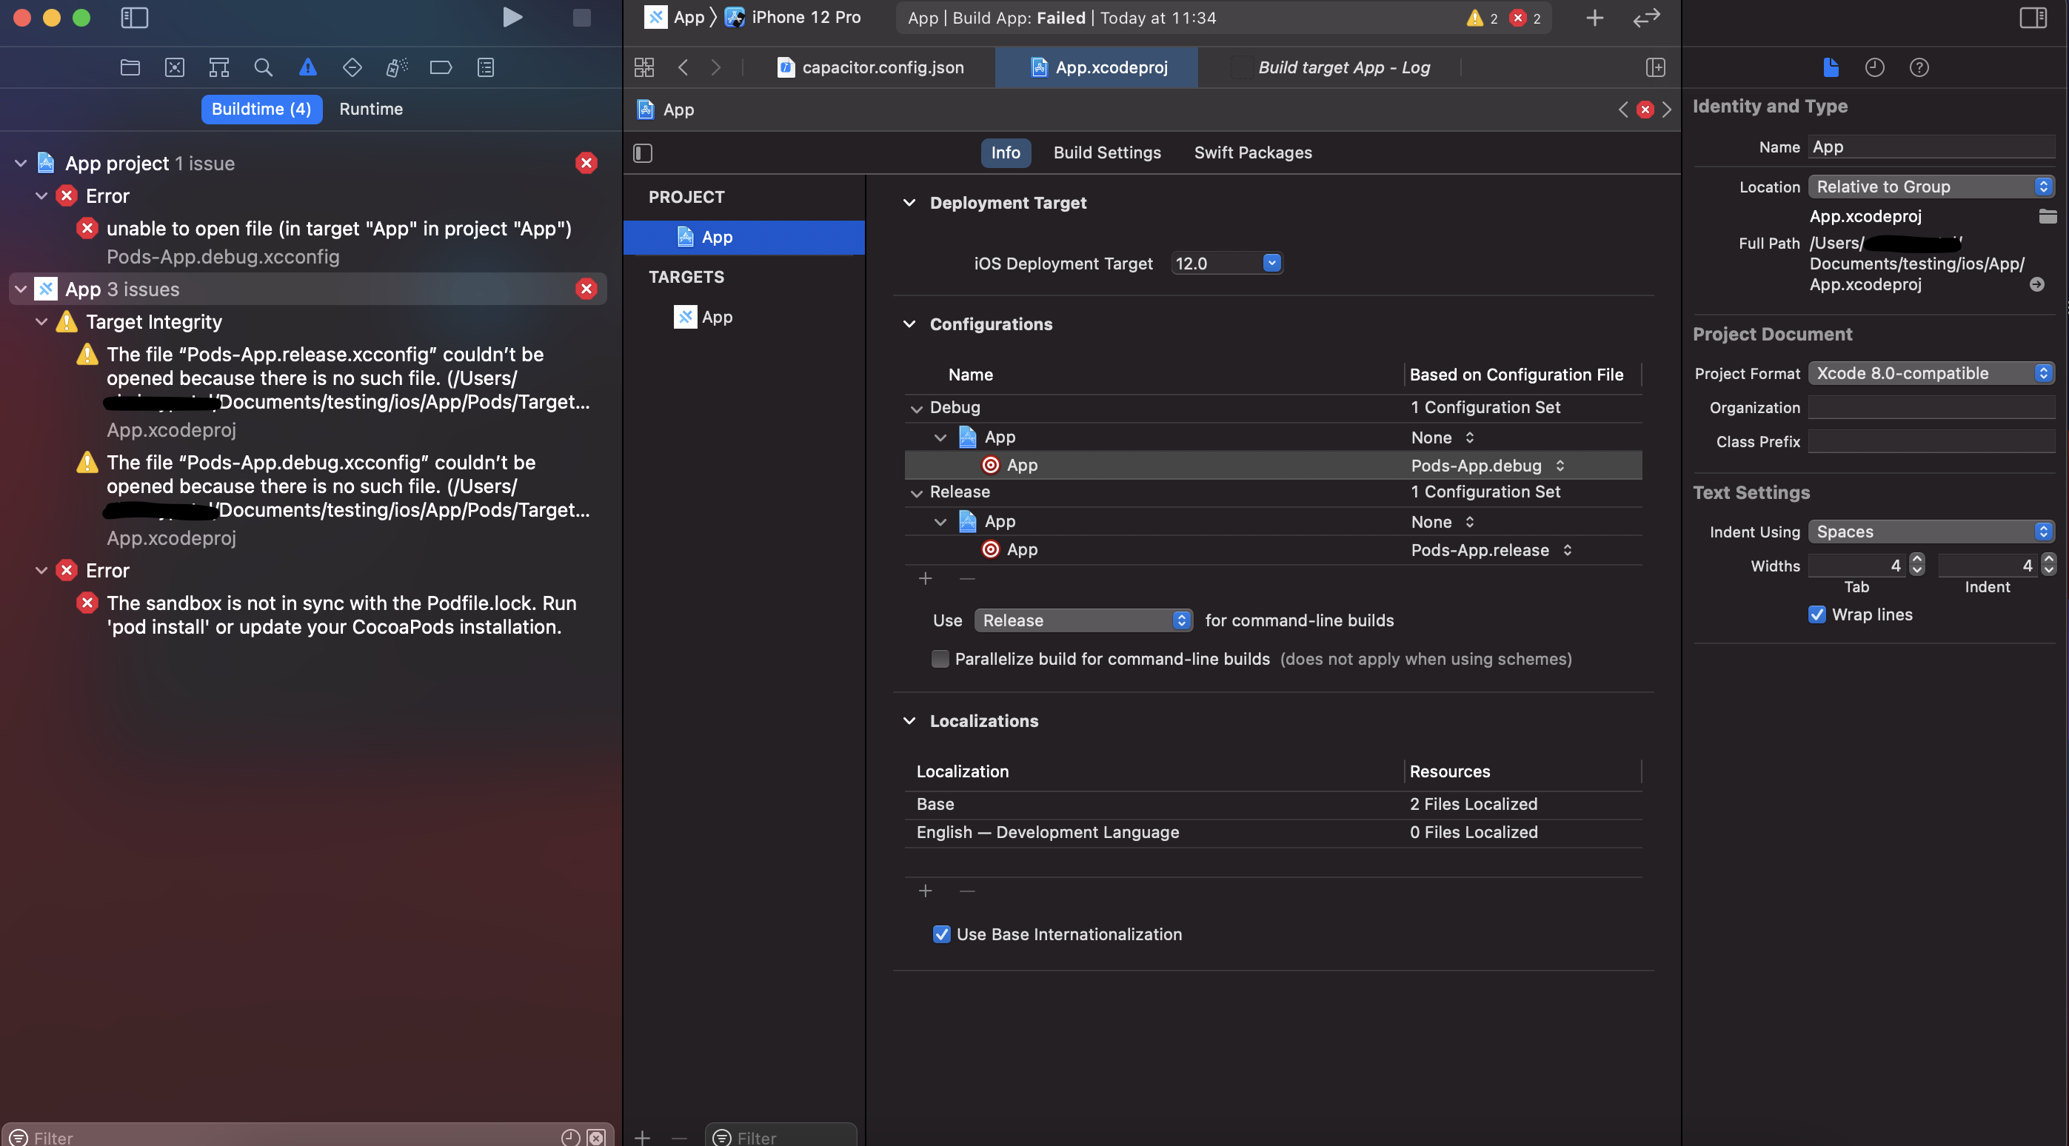Open the Pods-App.release configuration file popup
This screenshot has height=1146, width=2069.
1491,549
